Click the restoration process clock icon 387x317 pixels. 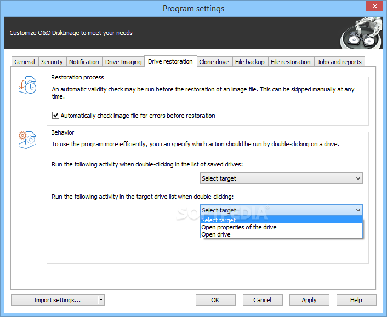(27, 85)
